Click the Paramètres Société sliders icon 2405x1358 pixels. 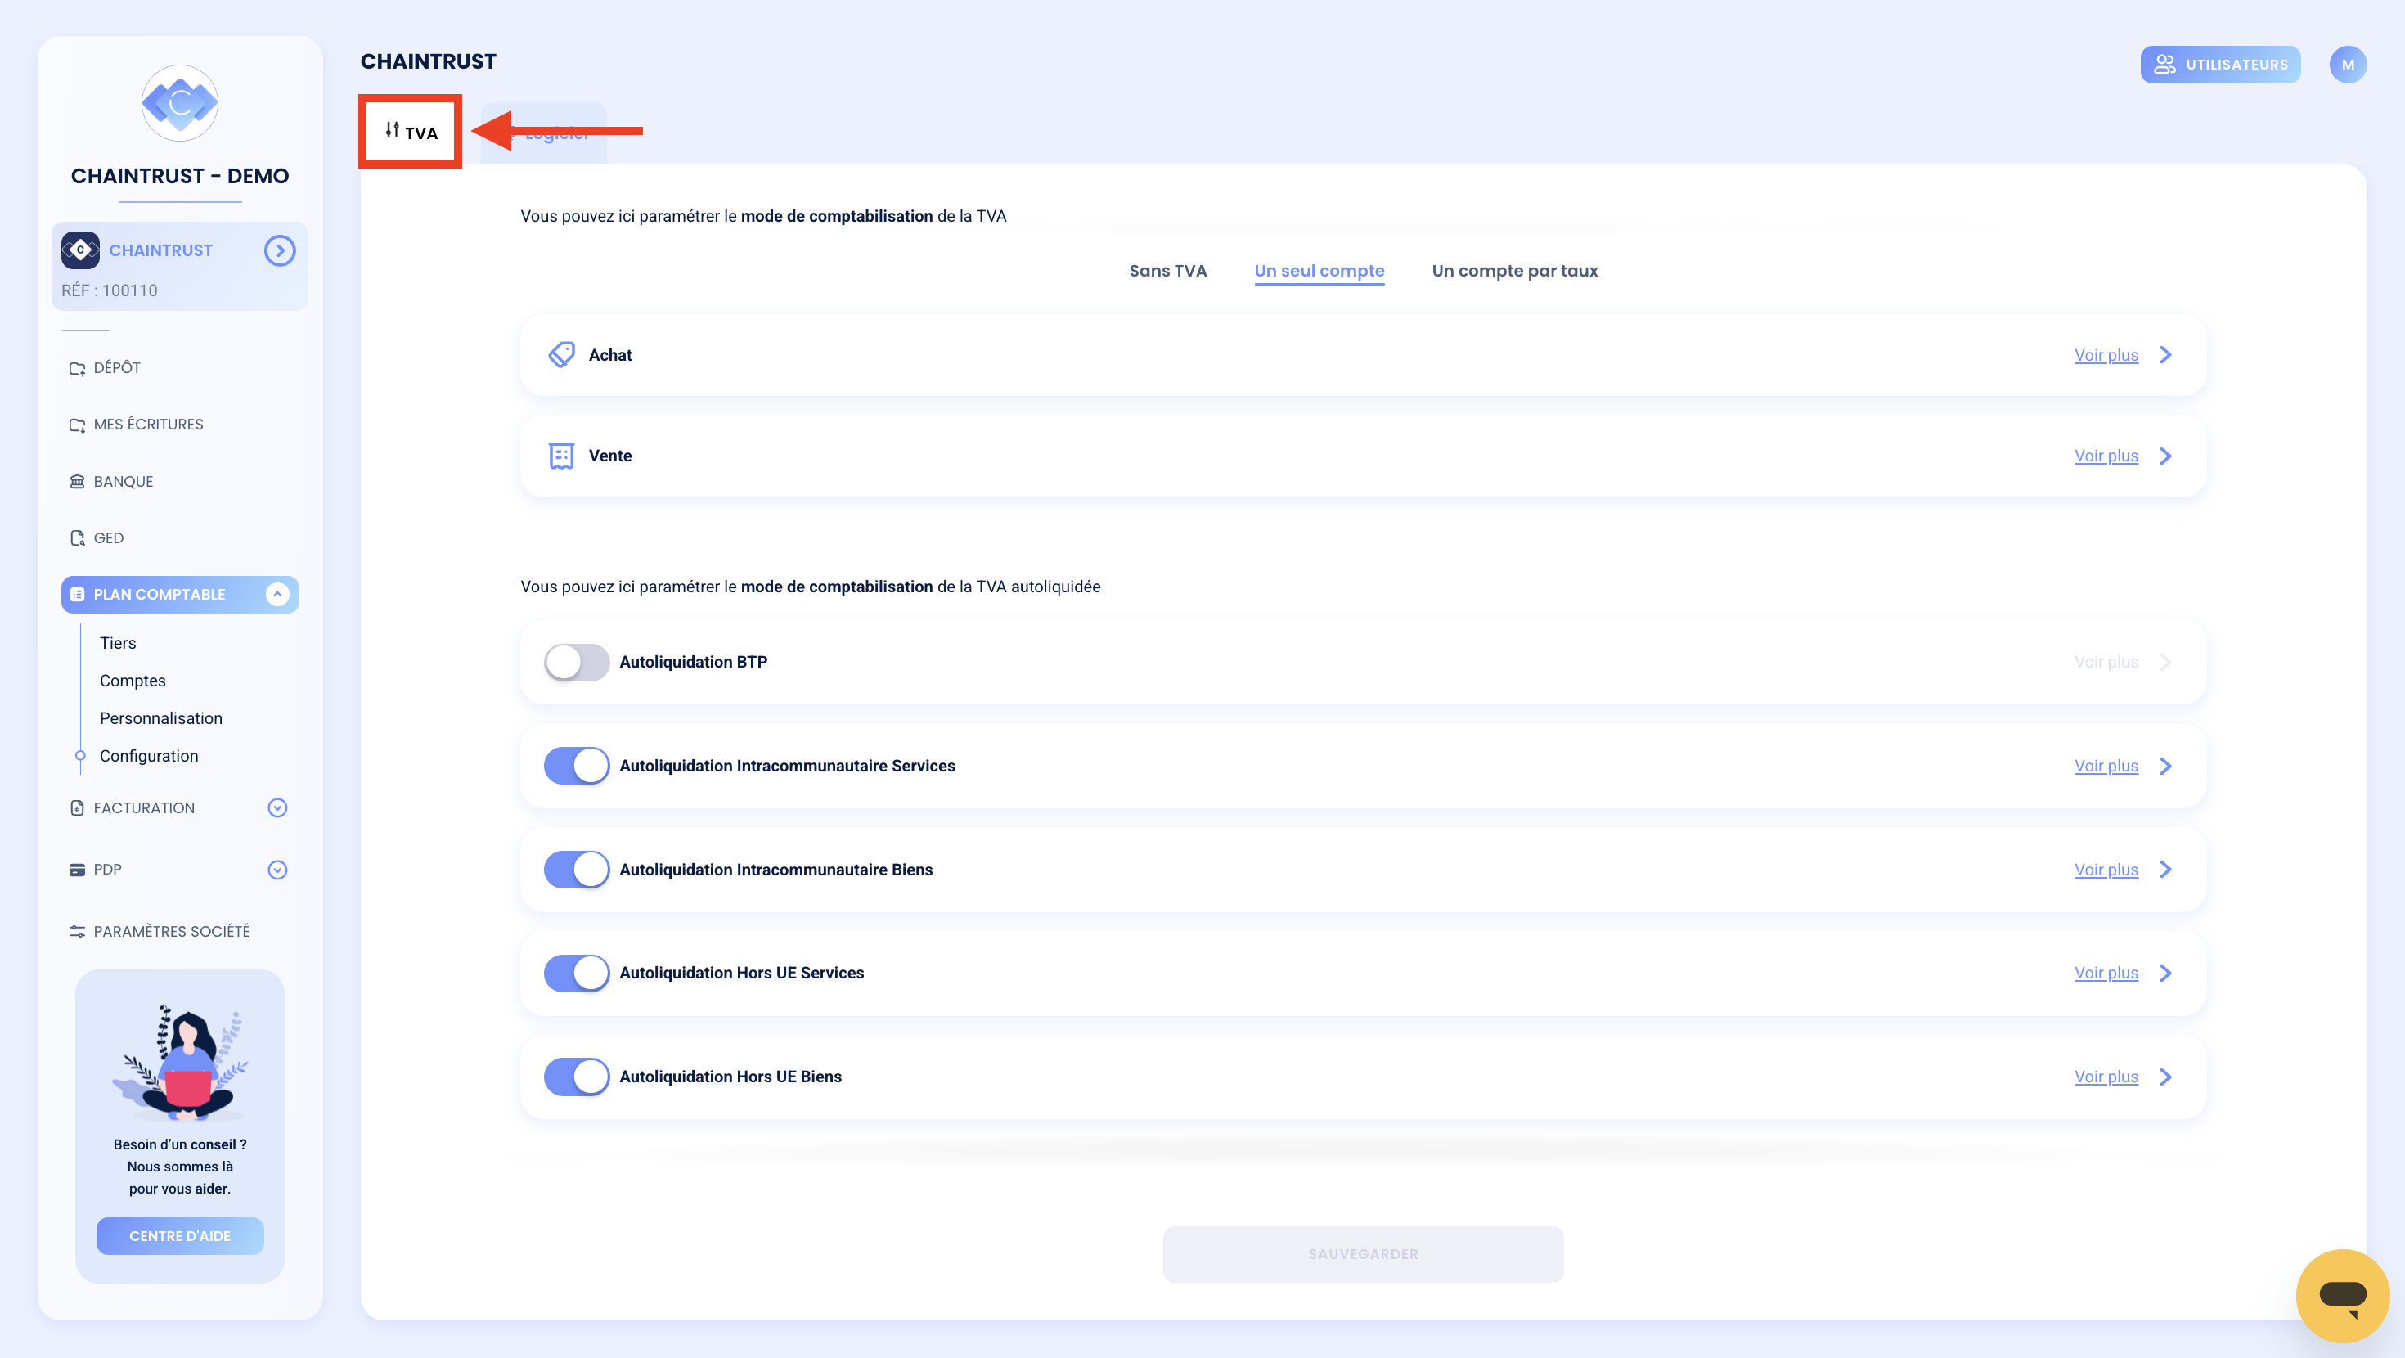[77, 931]
